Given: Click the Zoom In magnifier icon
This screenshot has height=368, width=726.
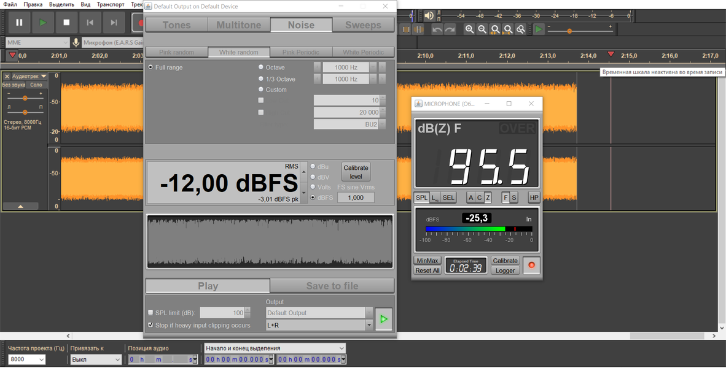Looking at the screenshot, I should coord(469,29).
